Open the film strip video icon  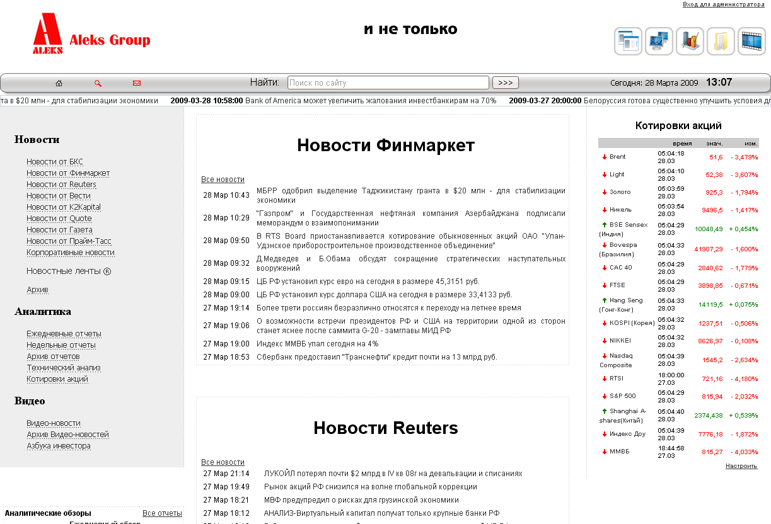pyautogui.click(x=751, y=42)
